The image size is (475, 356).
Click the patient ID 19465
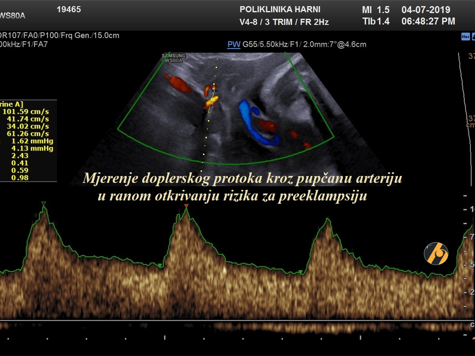tap(69, 9)
